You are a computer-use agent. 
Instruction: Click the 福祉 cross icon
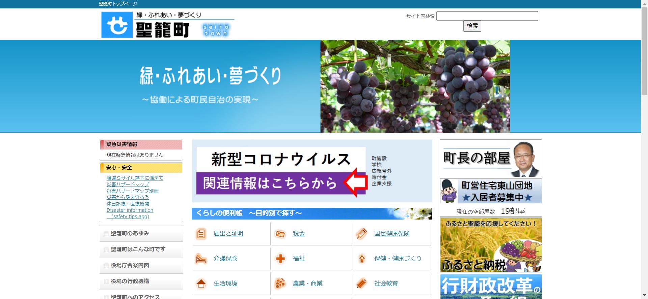(280, 259)
